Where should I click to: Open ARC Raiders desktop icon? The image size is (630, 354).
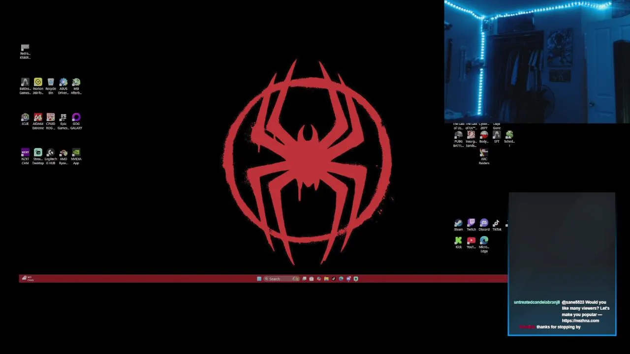coord(484,157)
